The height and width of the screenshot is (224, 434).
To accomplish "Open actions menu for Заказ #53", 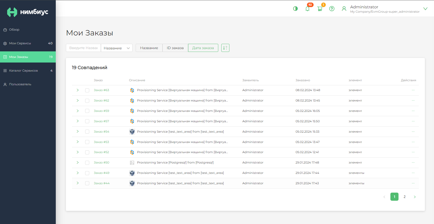I will 413,142.
